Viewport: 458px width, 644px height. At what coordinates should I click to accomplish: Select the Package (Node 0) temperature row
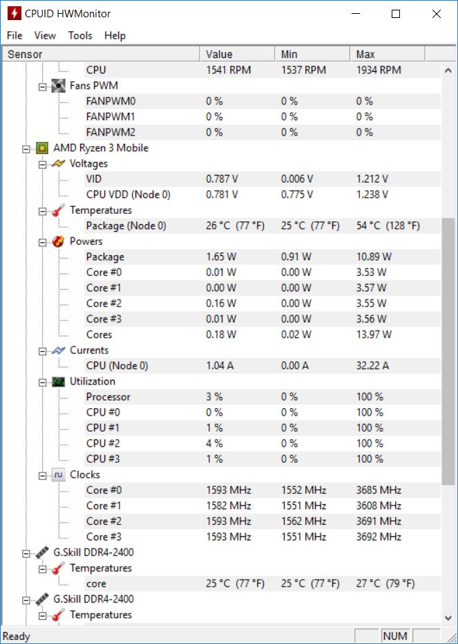tap(126, 226)
